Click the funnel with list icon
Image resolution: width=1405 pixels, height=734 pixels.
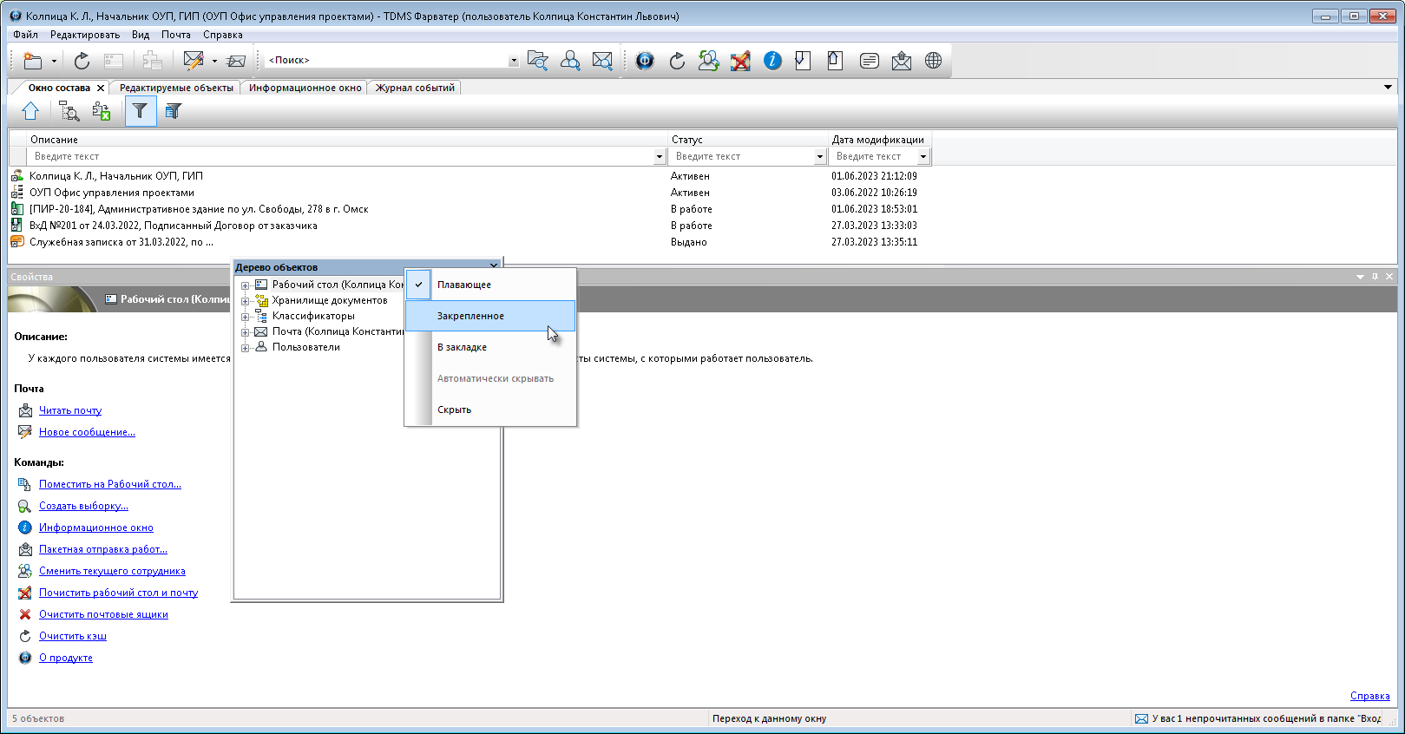point(174,111)
